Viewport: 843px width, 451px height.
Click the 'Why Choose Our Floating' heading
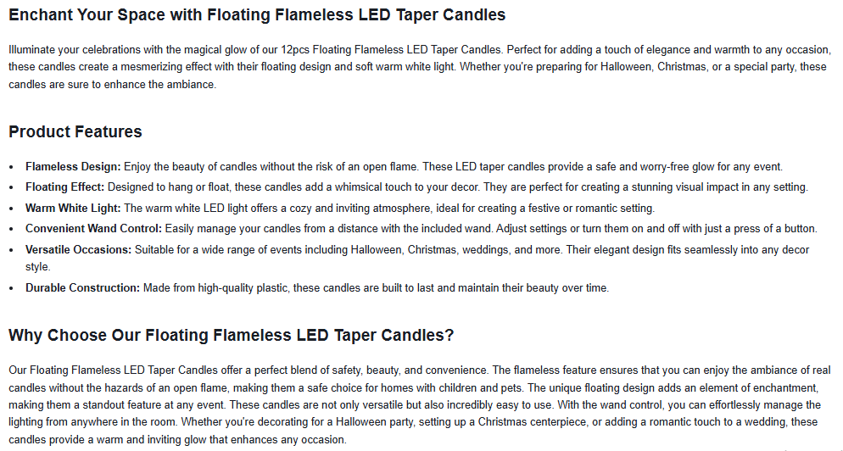231,335
